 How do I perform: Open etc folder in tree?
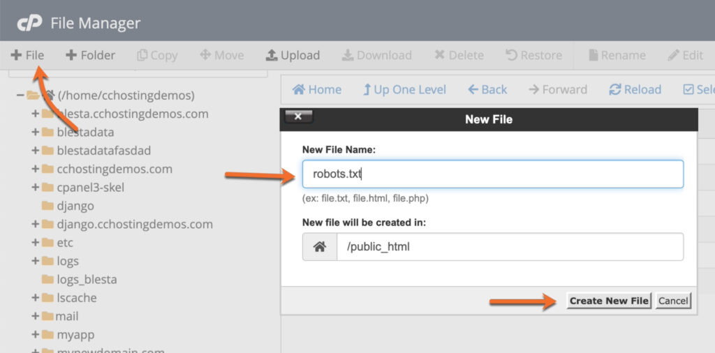click(x=65, y=242)
